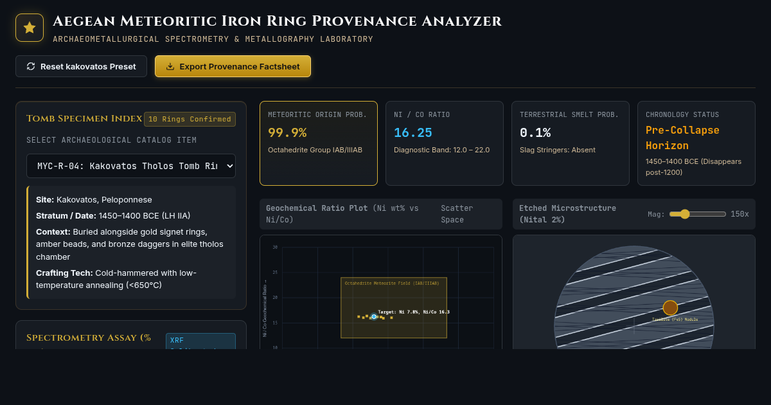Screen dimensions: 771x405
Task: Click the Terrestrial Smelt Prob. 0.1% value
Action: point(535,132)
